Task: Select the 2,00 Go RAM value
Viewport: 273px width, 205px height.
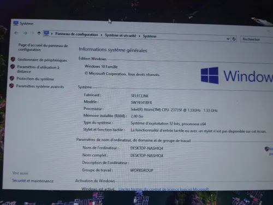Action: pos(137,116)
